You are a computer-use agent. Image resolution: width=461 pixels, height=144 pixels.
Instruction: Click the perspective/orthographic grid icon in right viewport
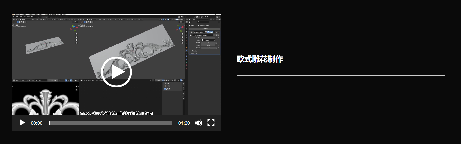182,43
